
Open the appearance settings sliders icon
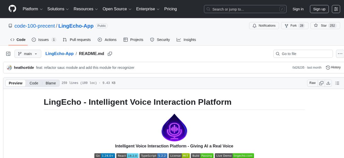coord(336,9)
